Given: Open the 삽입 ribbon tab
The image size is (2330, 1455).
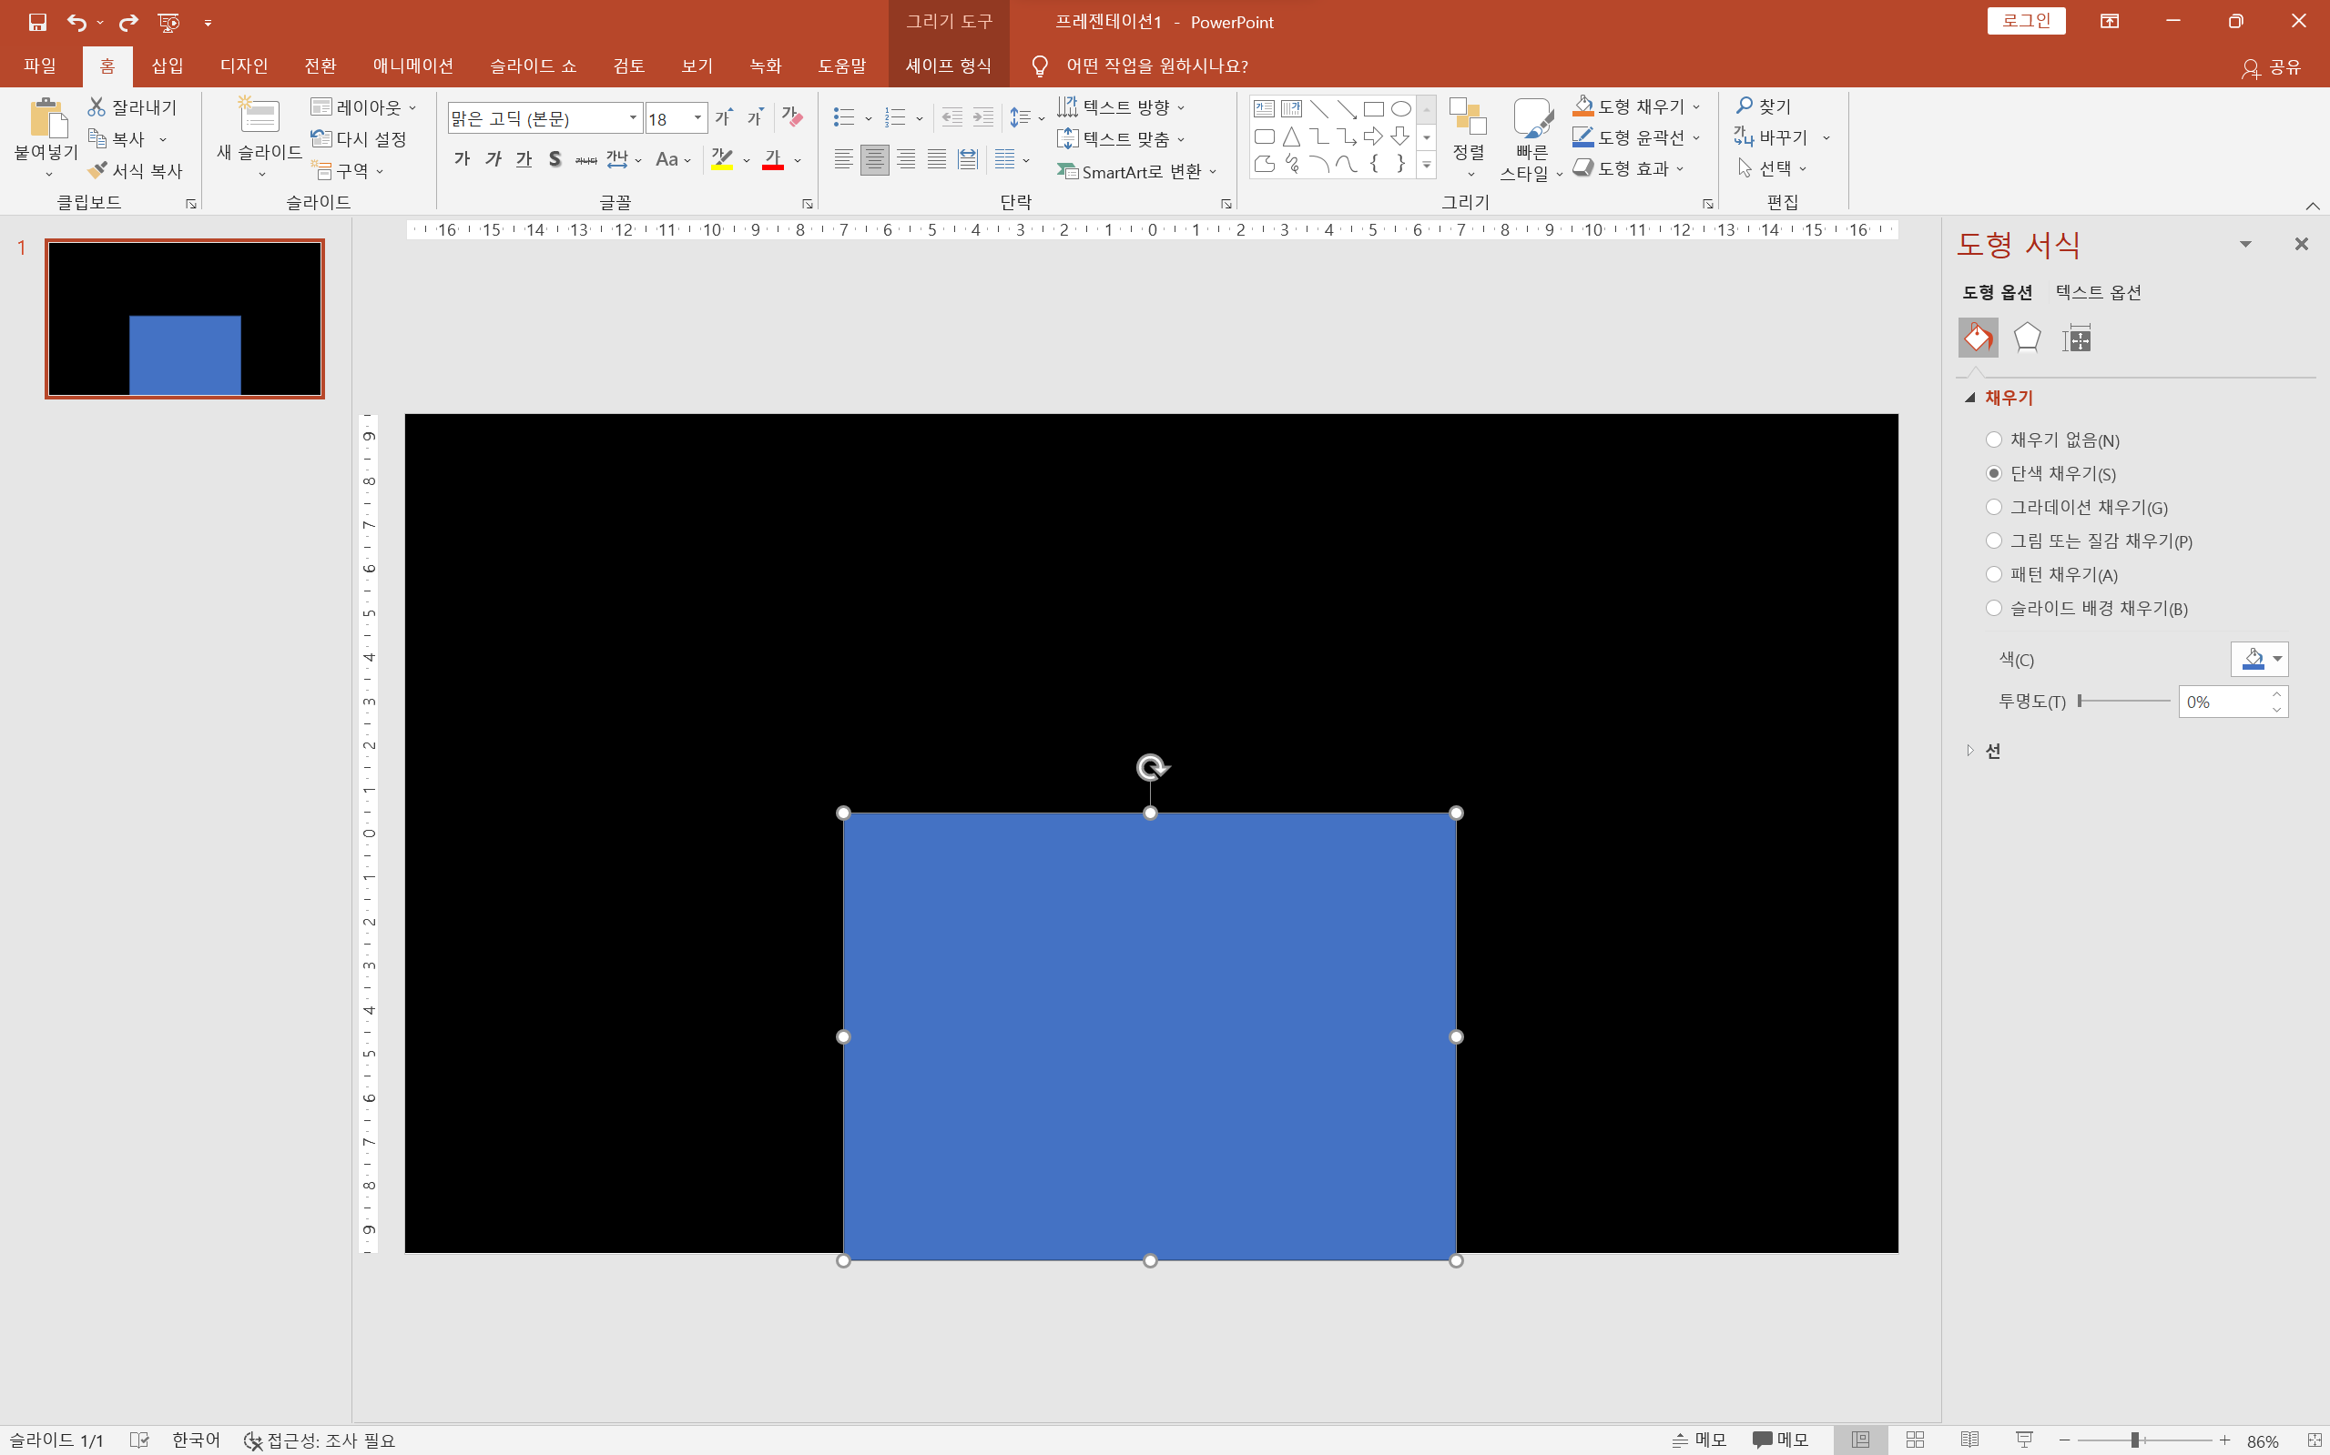Looking at the screenshot, I should click(x=167, y=66).
